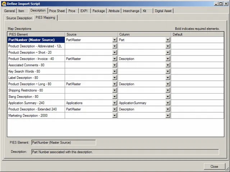Go to the Digital Asset tab
Screen dimensions: 230x172
tap(164, 11)
